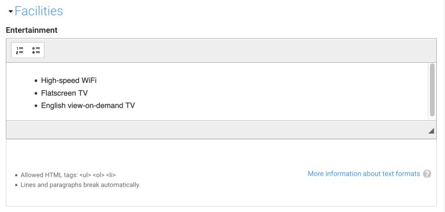Click the bullet marker before Flatscreen TV
Image resolution: width=445 pixels, height=212 pixels.
click(36, 93)
